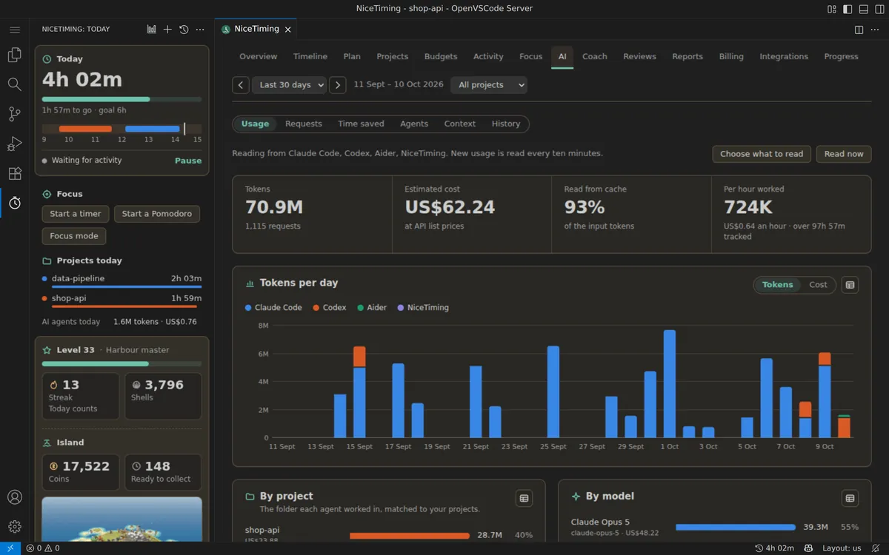Image resolution: width=889 pixels, height=555 pixels.
Task: Open the Manage gear in activity bar
Action: [x=14, y=527]
